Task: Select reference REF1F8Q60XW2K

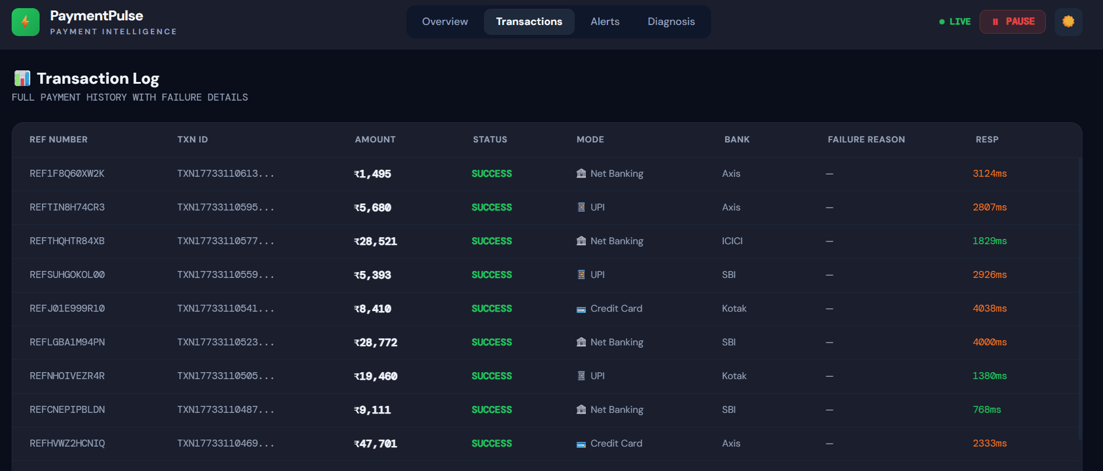Action: pos(67,173)
